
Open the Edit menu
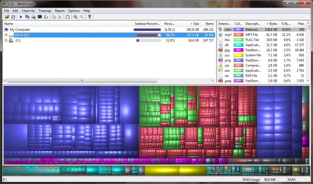[x=15, y=11]
